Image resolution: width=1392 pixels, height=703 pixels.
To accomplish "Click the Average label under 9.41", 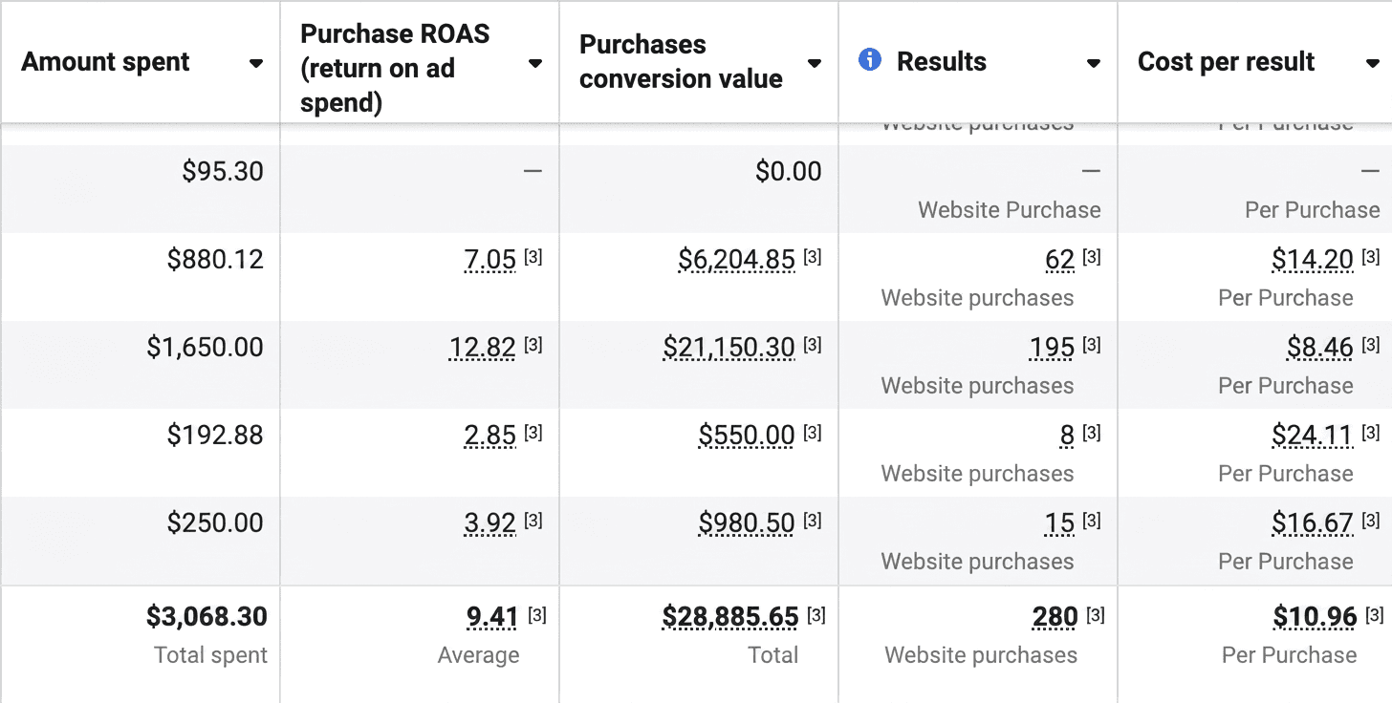I will pyautogui.click(x=478, y=656).
